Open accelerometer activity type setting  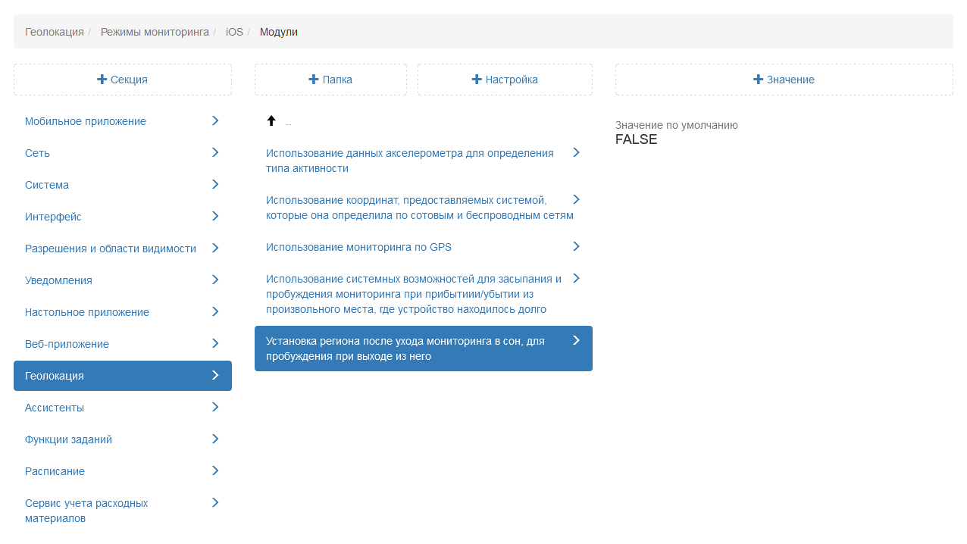point(410,161)
